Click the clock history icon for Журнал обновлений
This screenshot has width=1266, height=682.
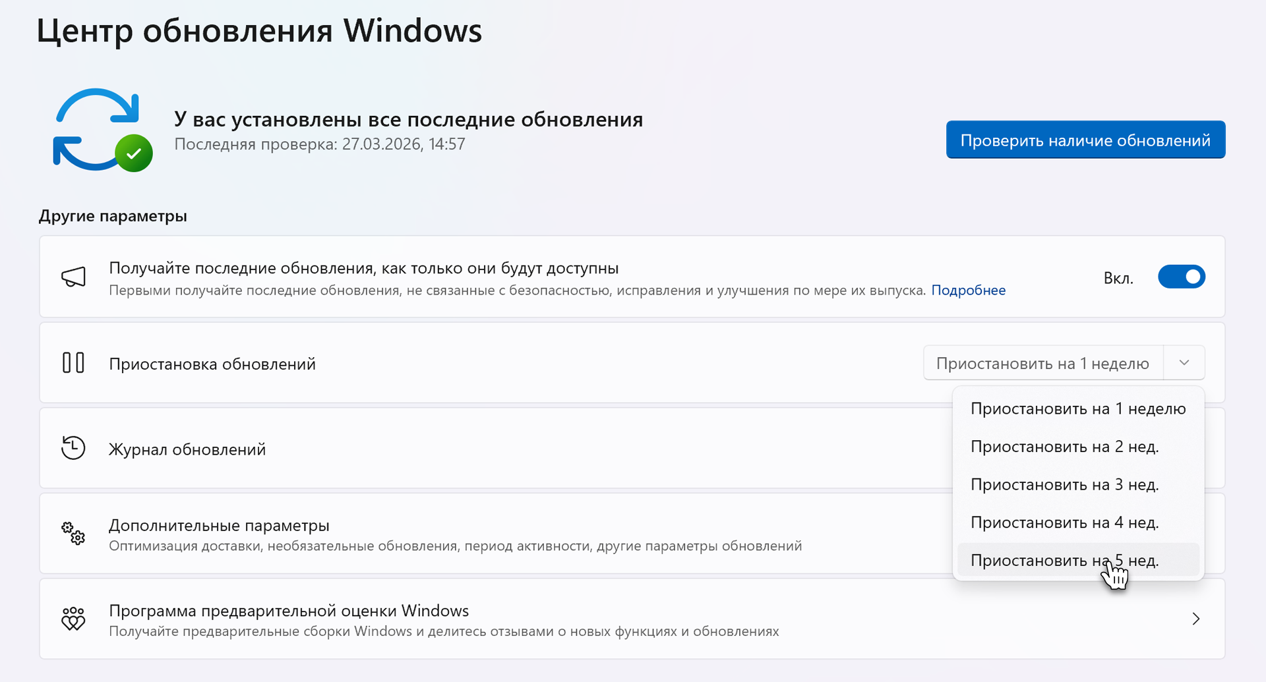click(x=73, y=448)
